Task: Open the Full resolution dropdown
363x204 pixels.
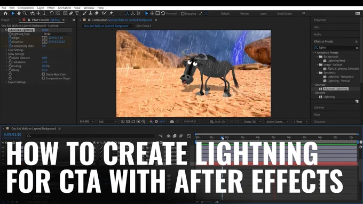Action: (107, 121)
